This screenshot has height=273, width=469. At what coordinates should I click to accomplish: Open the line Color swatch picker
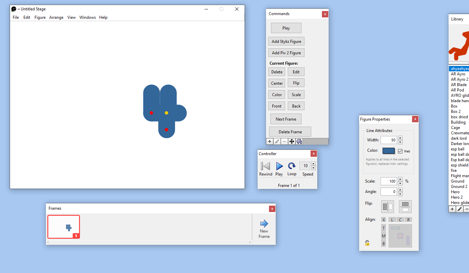[389, 151]
